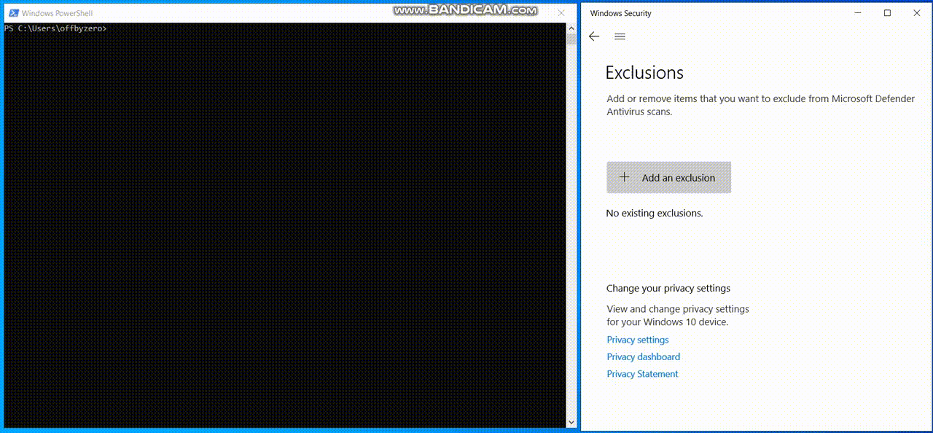Click the Add an exclusion button
The width and height of the screenshot is (933, 433).
[x=668, y=177]
